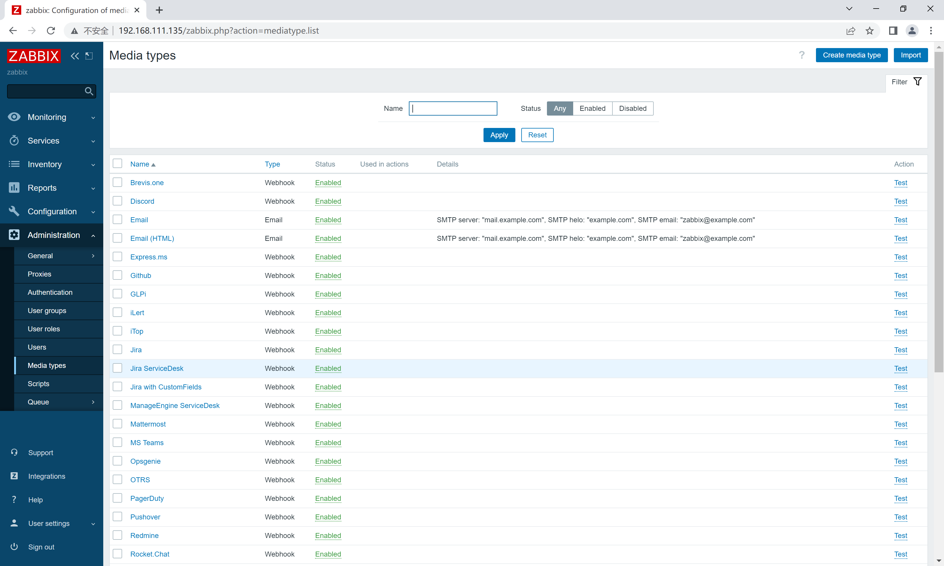The height and width of the screenshot is (566, 944).
Task: Open the Mattermost media type link
Action: point(148,424)
